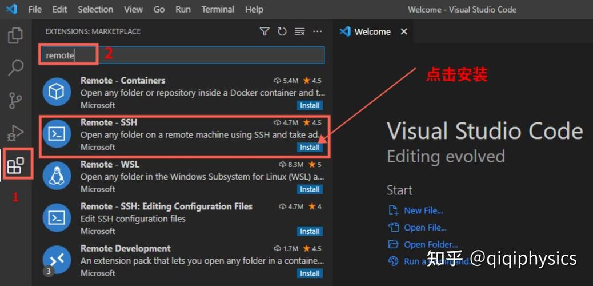The width and height of the screenshot is (593, 286).
Task: Click the Run a Command palette icon
Action: [x=394, y=261]
